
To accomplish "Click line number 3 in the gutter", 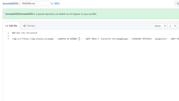I will pyautogui.click(x=8, y=39).
